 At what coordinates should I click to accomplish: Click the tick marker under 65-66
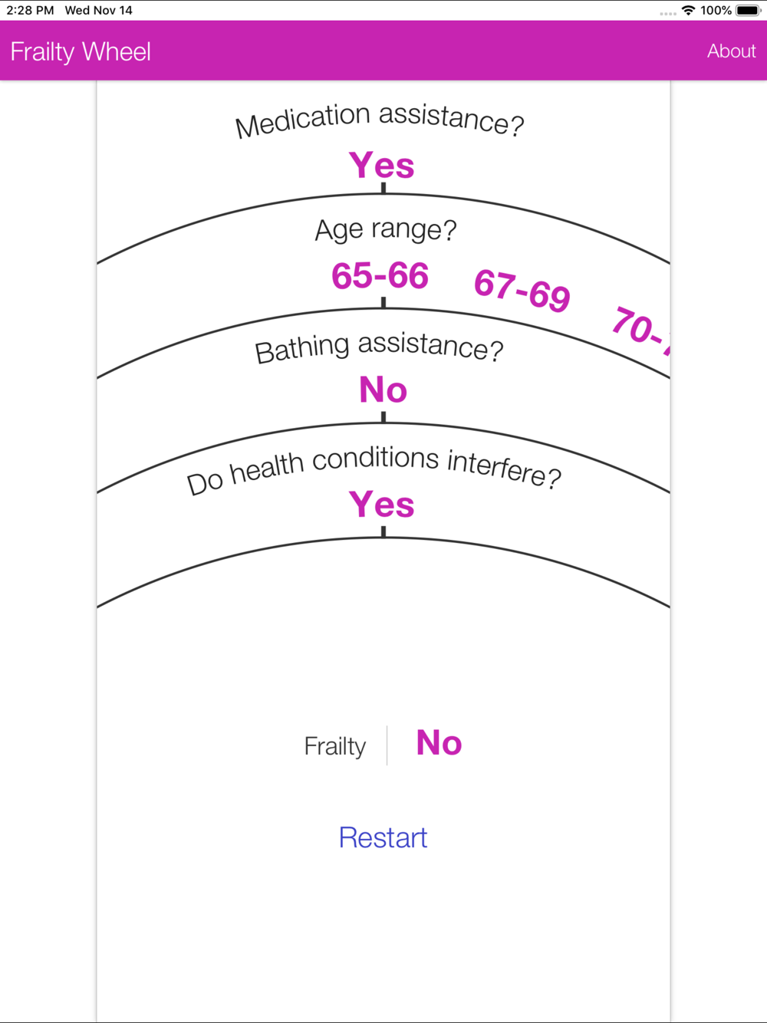pyautogui.click(x=383, y=302)
